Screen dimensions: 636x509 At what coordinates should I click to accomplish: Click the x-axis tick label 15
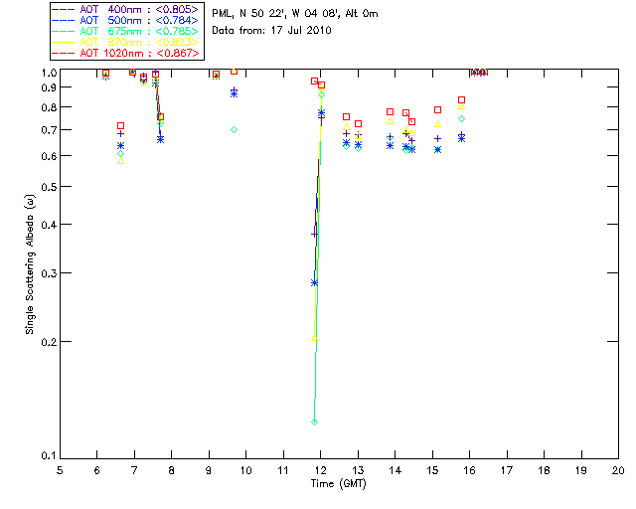coord(432,470)
